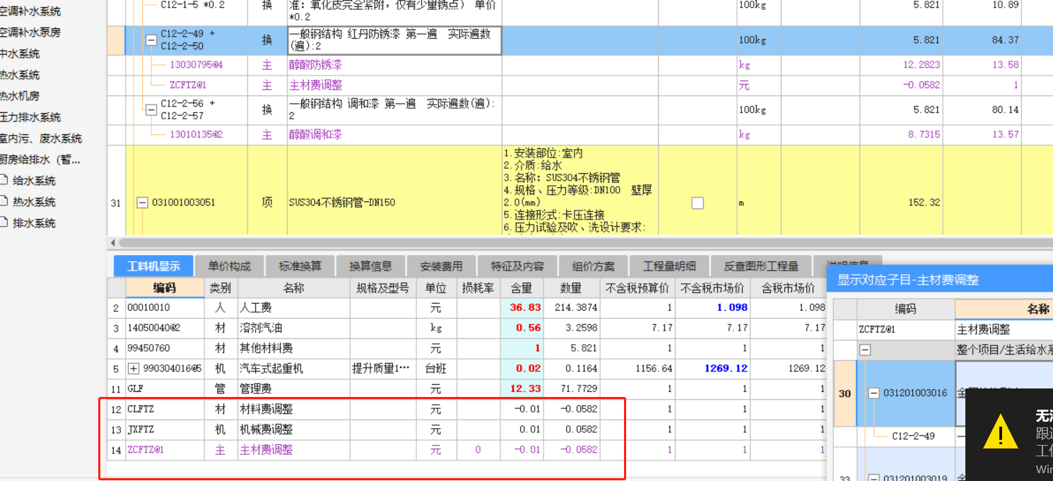Click 机械费调整 name cell
The height and width of the screenshot is (481, 1053).
[x=294, y=429]
